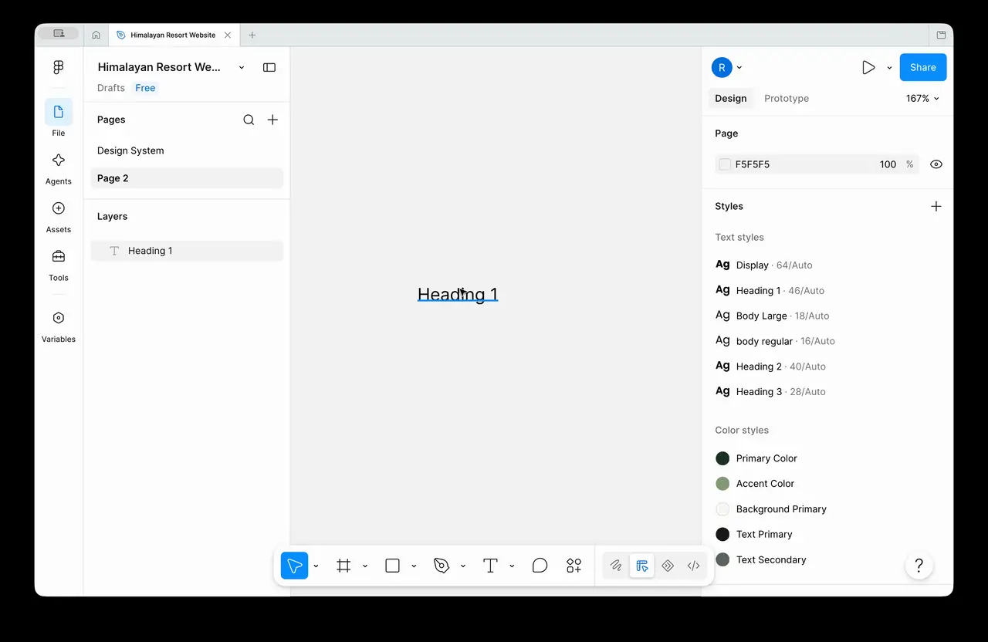Click the Share button

click(x=923, y=67)
